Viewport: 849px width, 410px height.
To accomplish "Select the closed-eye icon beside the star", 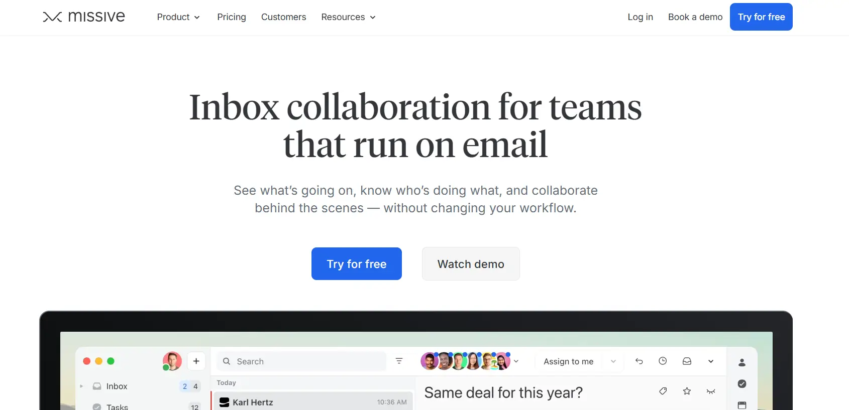I will pos(711,391).
